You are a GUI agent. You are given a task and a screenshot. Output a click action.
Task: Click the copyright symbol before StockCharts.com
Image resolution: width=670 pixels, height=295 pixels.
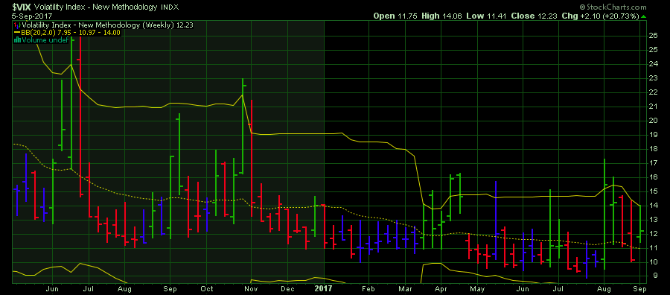(582, 7)
